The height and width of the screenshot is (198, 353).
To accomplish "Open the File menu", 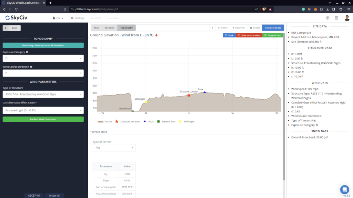I will [58, 18].
